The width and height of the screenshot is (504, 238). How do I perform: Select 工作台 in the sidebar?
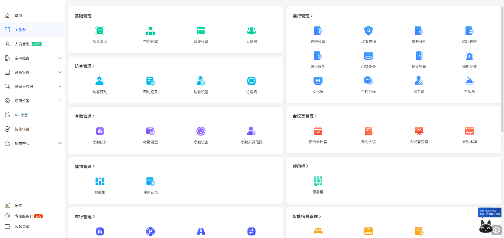(x=33, y=30)
